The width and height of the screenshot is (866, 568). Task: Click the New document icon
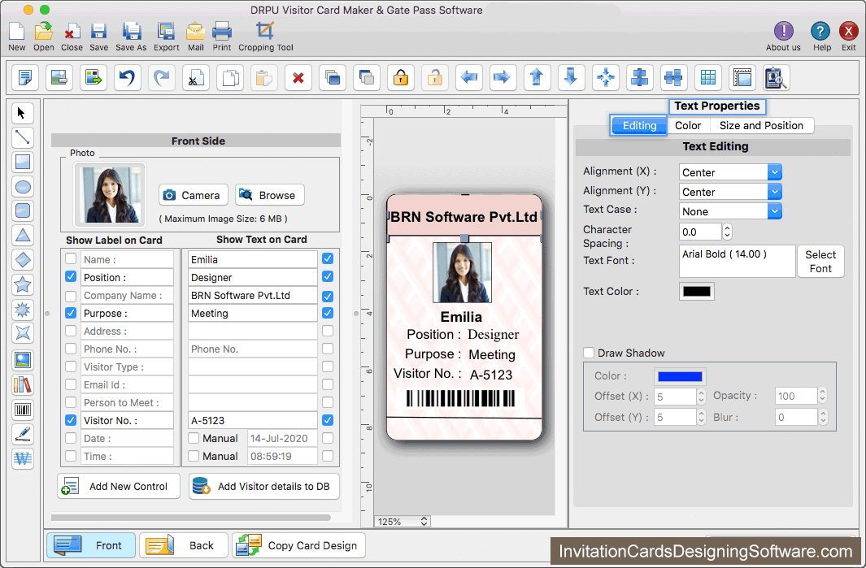pyautogui.click(x=16, y=32)
